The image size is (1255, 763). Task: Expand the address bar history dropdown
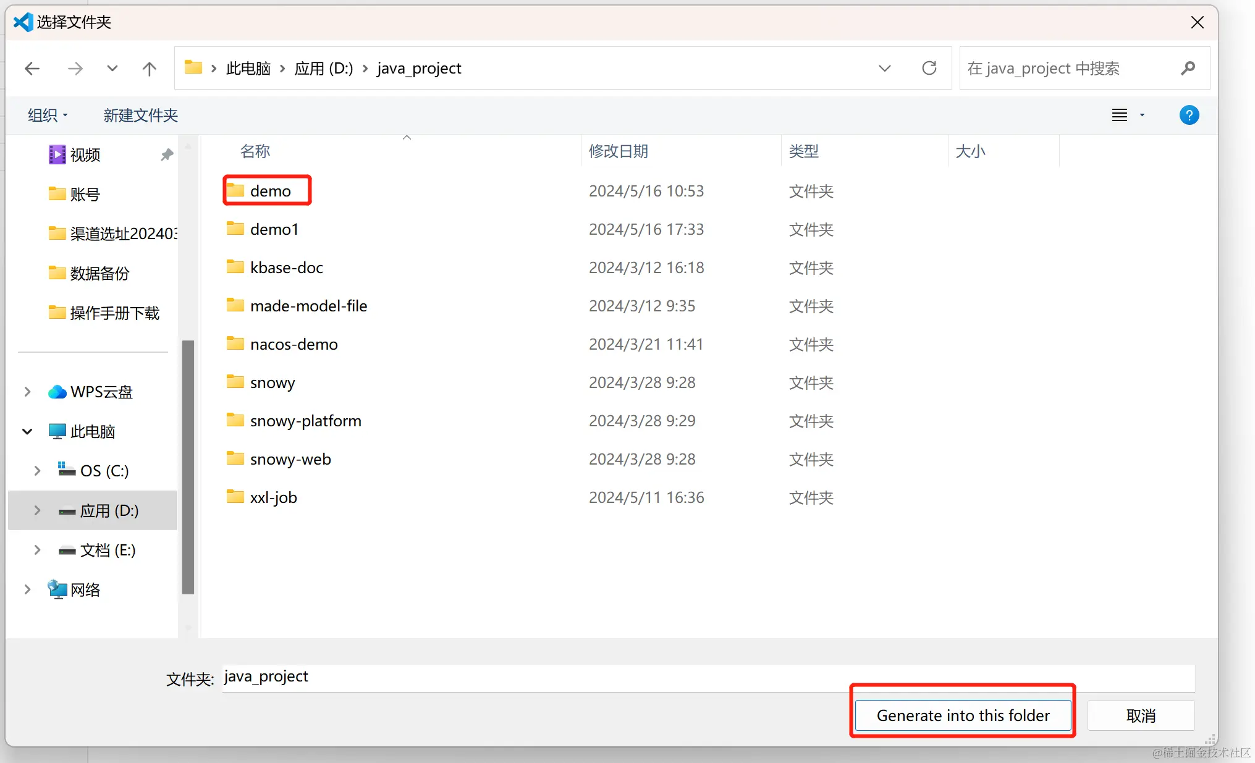(x=884, y=68)
